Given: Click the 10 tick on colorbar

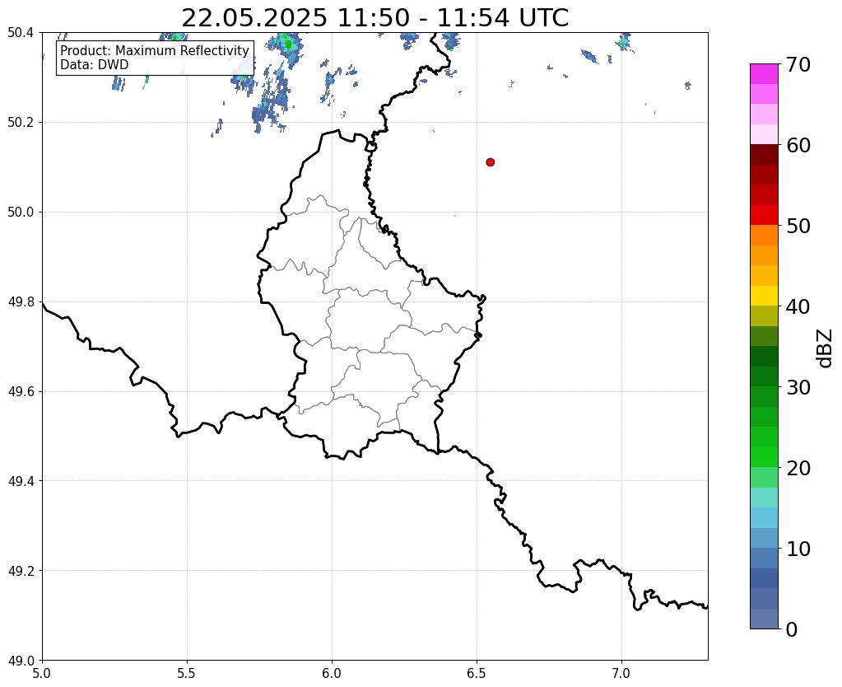Looking at the screenshot, I should 798,549.
